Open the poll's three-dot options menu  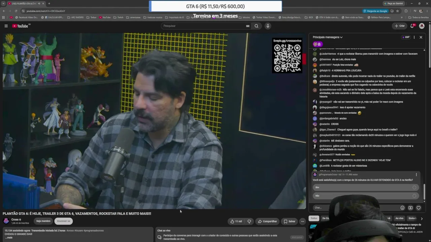pos(416,175)
